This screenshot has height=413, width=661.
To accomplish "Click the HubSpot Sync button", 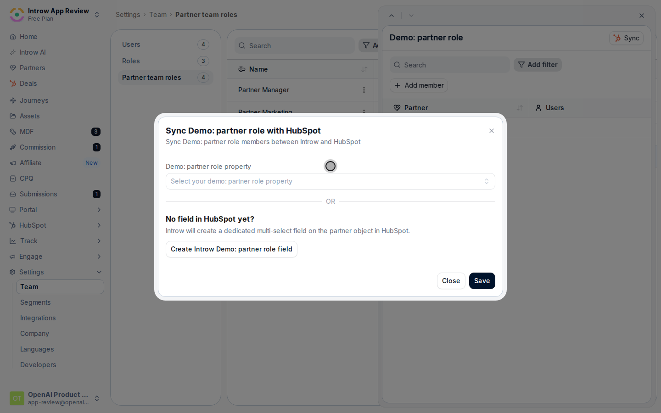I will coord(627,38).
